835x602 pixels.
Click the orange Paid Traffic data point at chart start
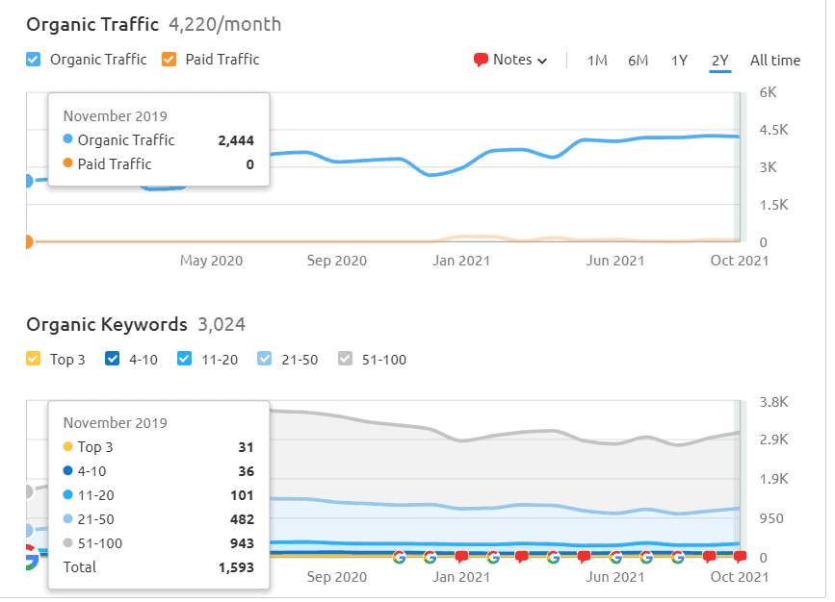tap(28, 242)
